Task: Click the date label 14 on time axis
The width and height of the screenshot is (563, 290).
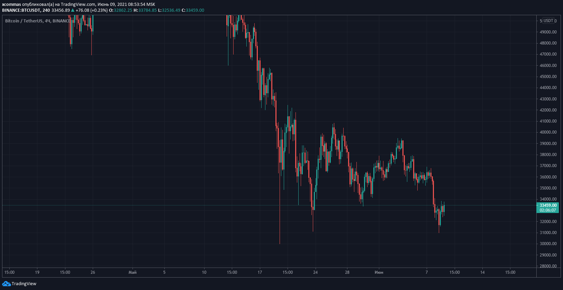Action: coord(482,272)
